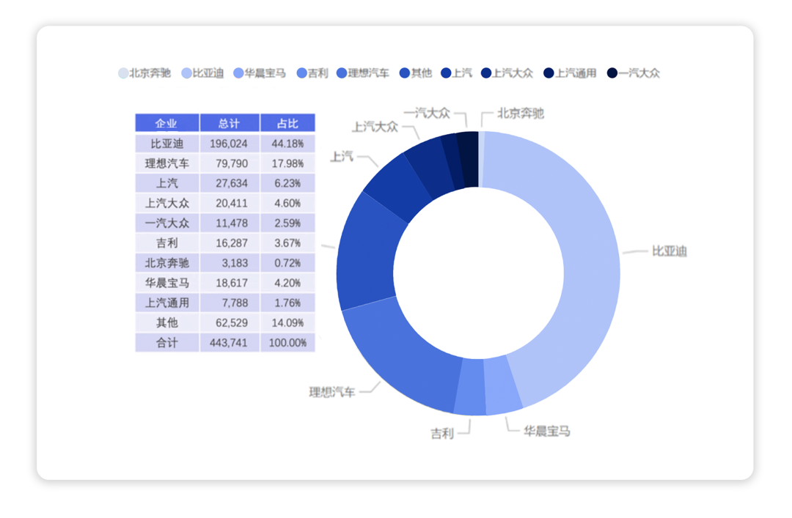This screenshot has height=518, width=792.
Task: Select the 占比 table header
Action: (x=287, y=123)
